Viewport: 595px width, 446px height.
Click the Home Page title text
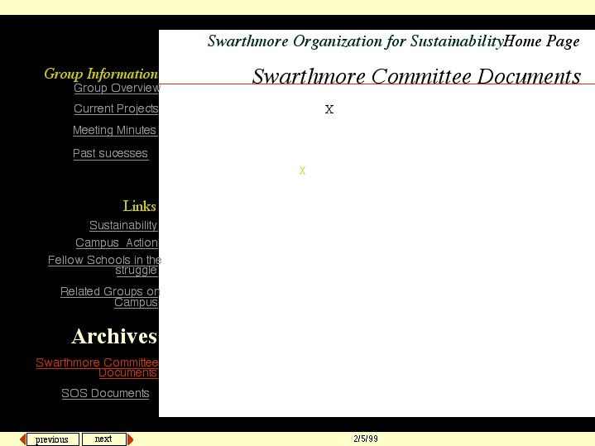coord(542,41)
